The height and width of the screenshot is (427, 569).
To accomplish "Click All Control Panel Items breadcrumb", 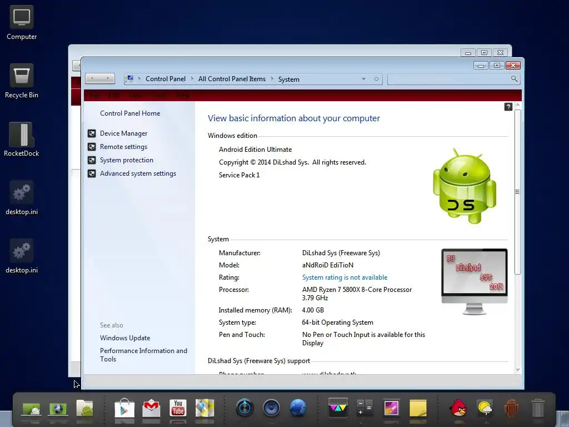I will [232, 79].
